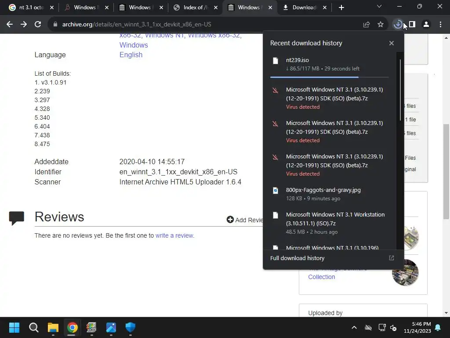Reload the archive.org page
The width and height of the screenshot is (450, 338).
(38, 25)
